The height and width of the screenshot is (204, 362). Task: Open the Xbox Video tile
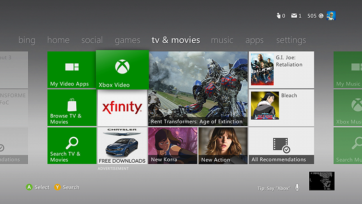122,70
